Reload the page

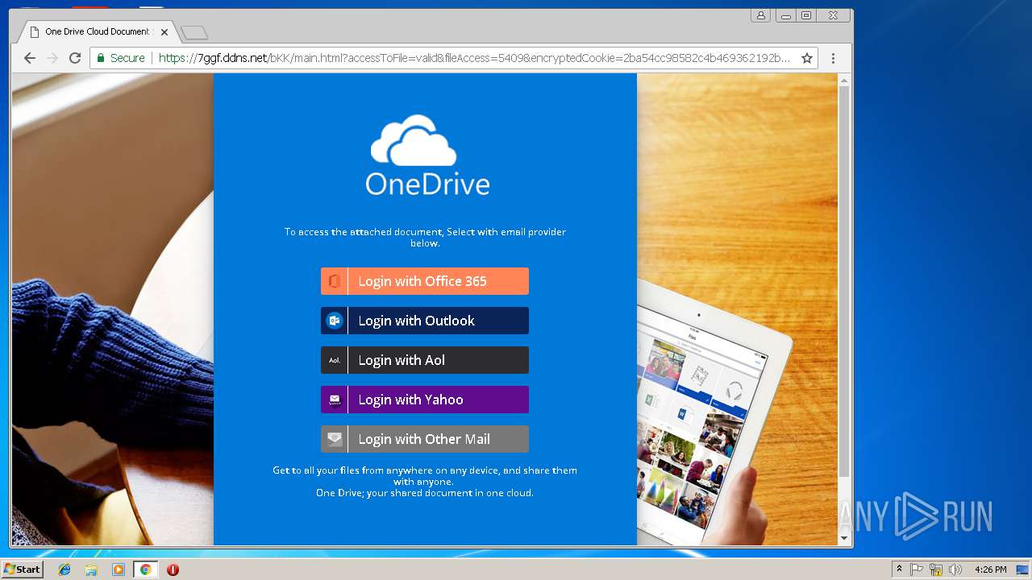coord(75,58)
